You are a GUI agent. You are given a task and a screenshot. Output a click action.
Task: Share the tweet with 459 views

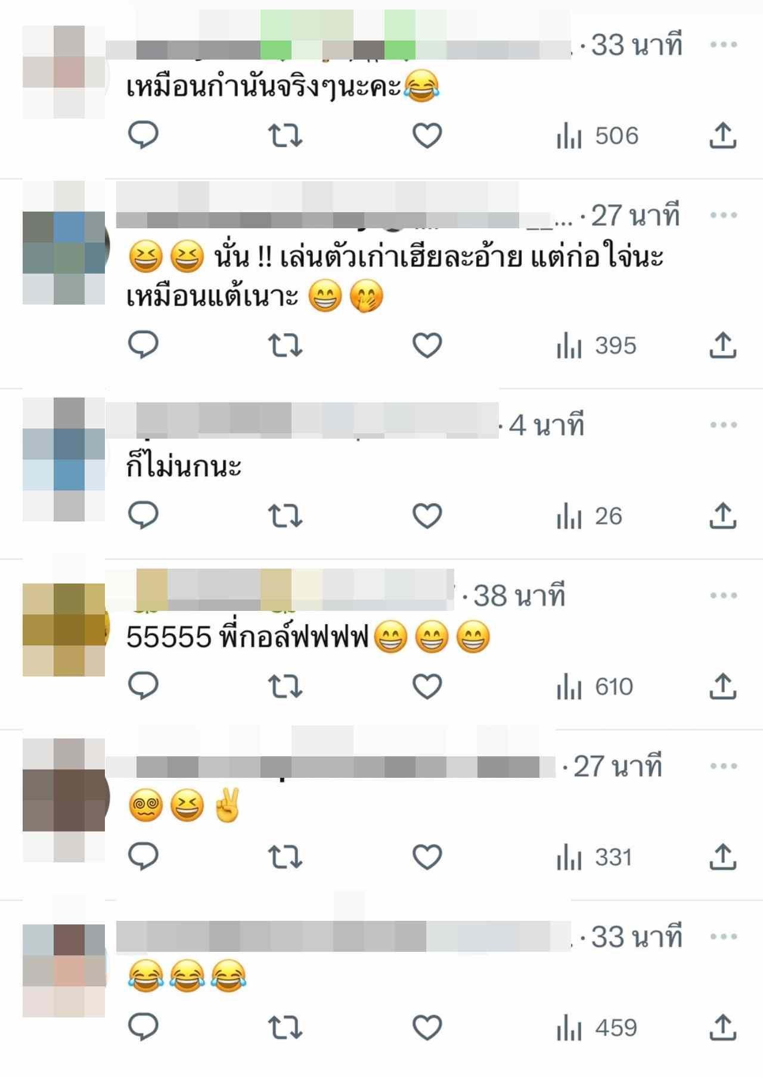(x=723, y=1027)
